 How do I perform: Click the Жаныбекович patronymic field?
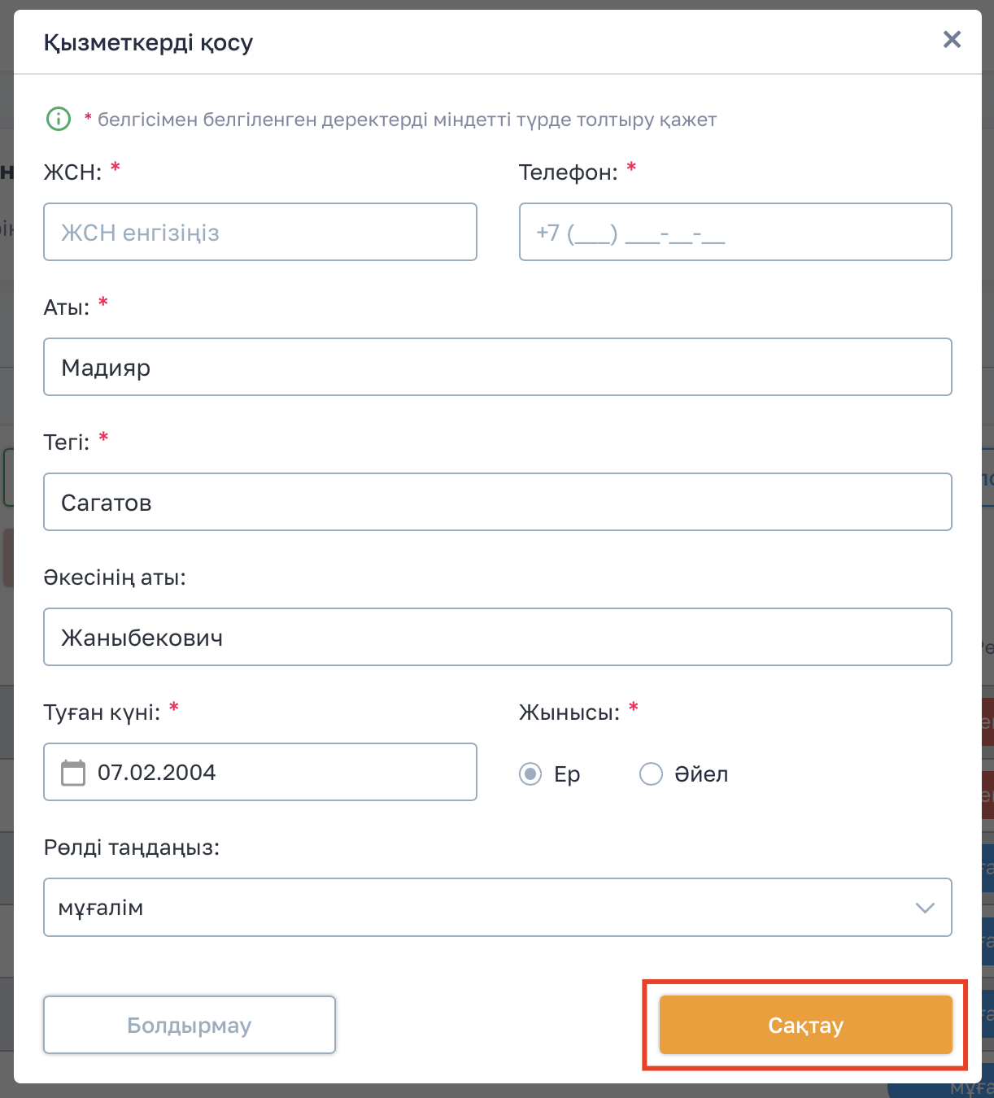point(498,638)
